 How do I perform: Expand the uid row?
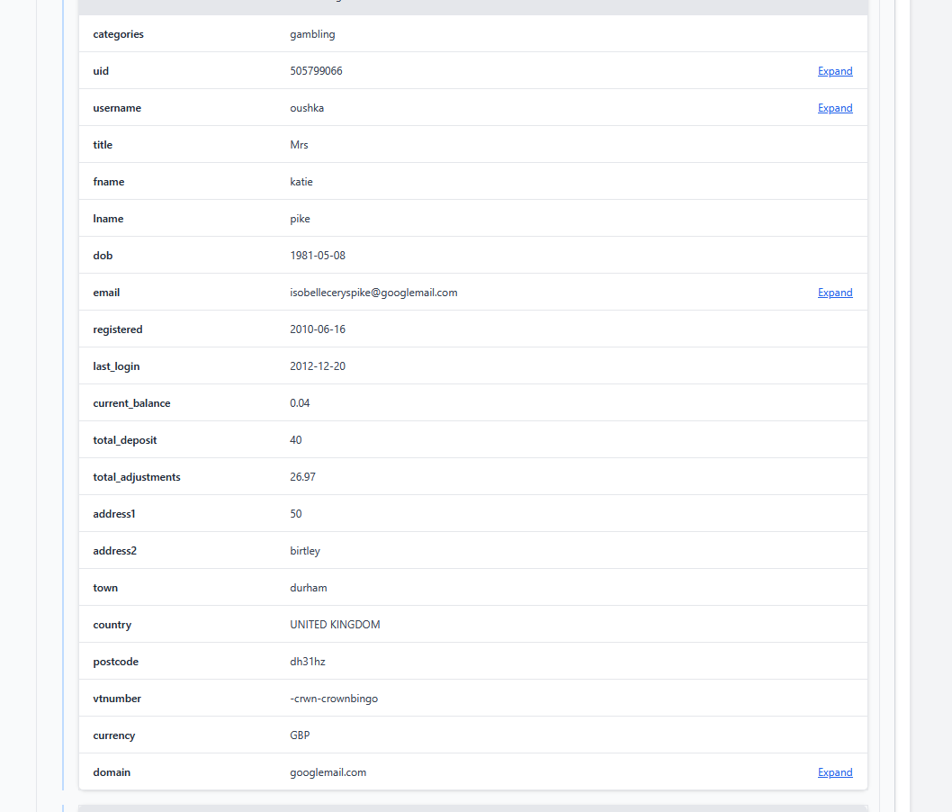coord(834,71)
